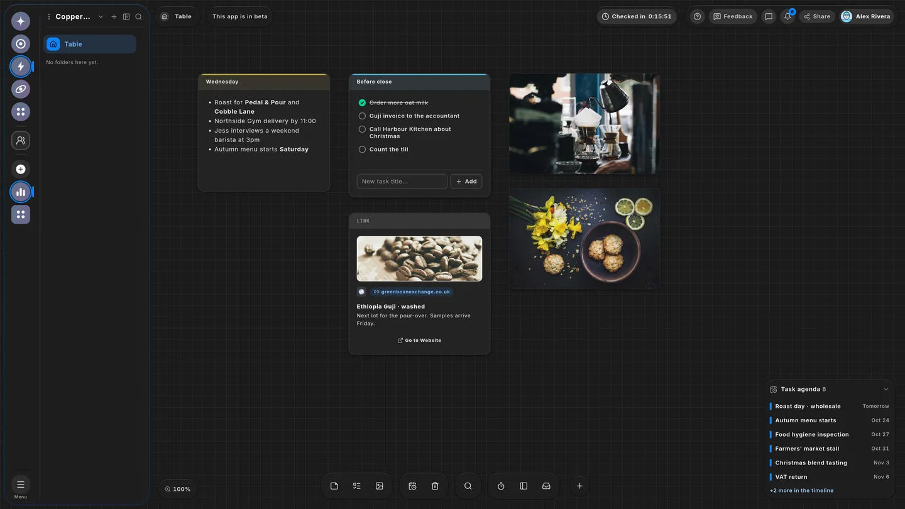Mark Count the till as done
Image resolution: width=905 pixels, height=509 pixels.
coord(362,150)
